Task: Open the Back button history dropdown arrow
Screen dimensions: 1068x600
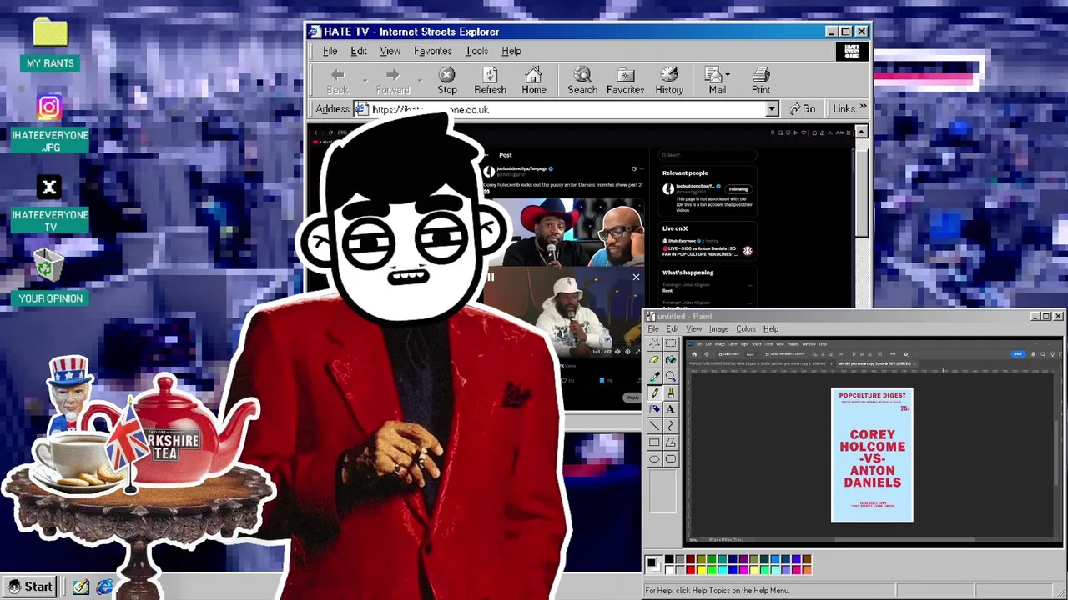Action: click(365, 81)
